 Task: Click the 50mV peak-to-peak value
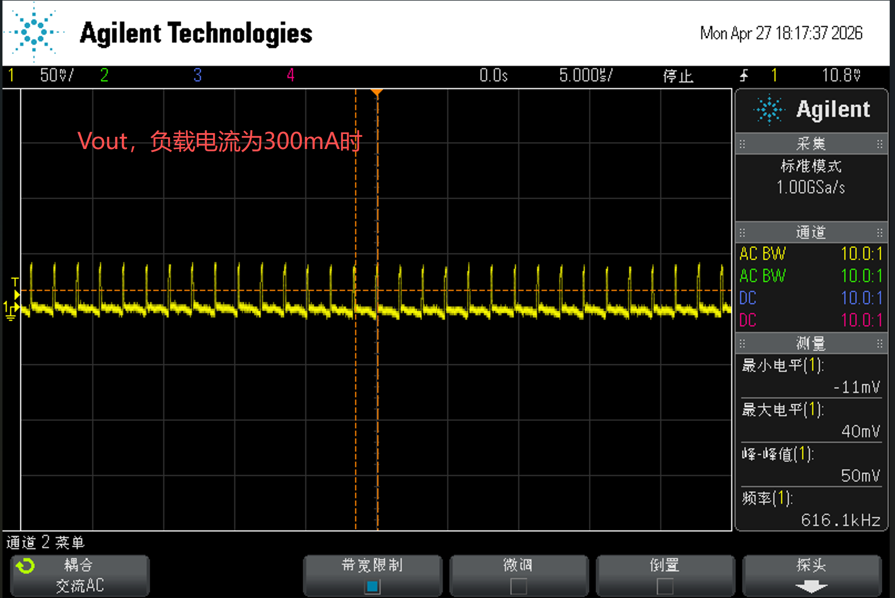point(861,476)
